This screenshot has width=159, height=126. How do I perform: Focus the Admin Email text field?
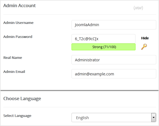click(114, 74)
